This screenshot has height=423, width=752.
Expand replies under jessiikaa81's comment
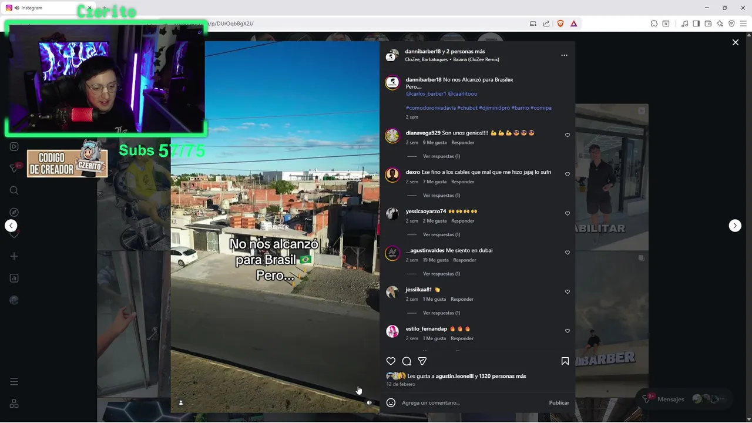pyautogui.click(x=441, y=313)
